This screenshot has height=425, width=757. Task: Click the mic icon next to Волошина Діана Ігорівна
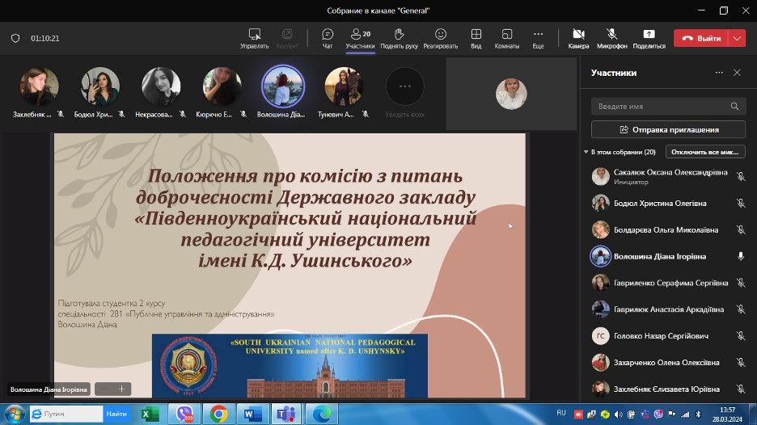tap(740, 256)
